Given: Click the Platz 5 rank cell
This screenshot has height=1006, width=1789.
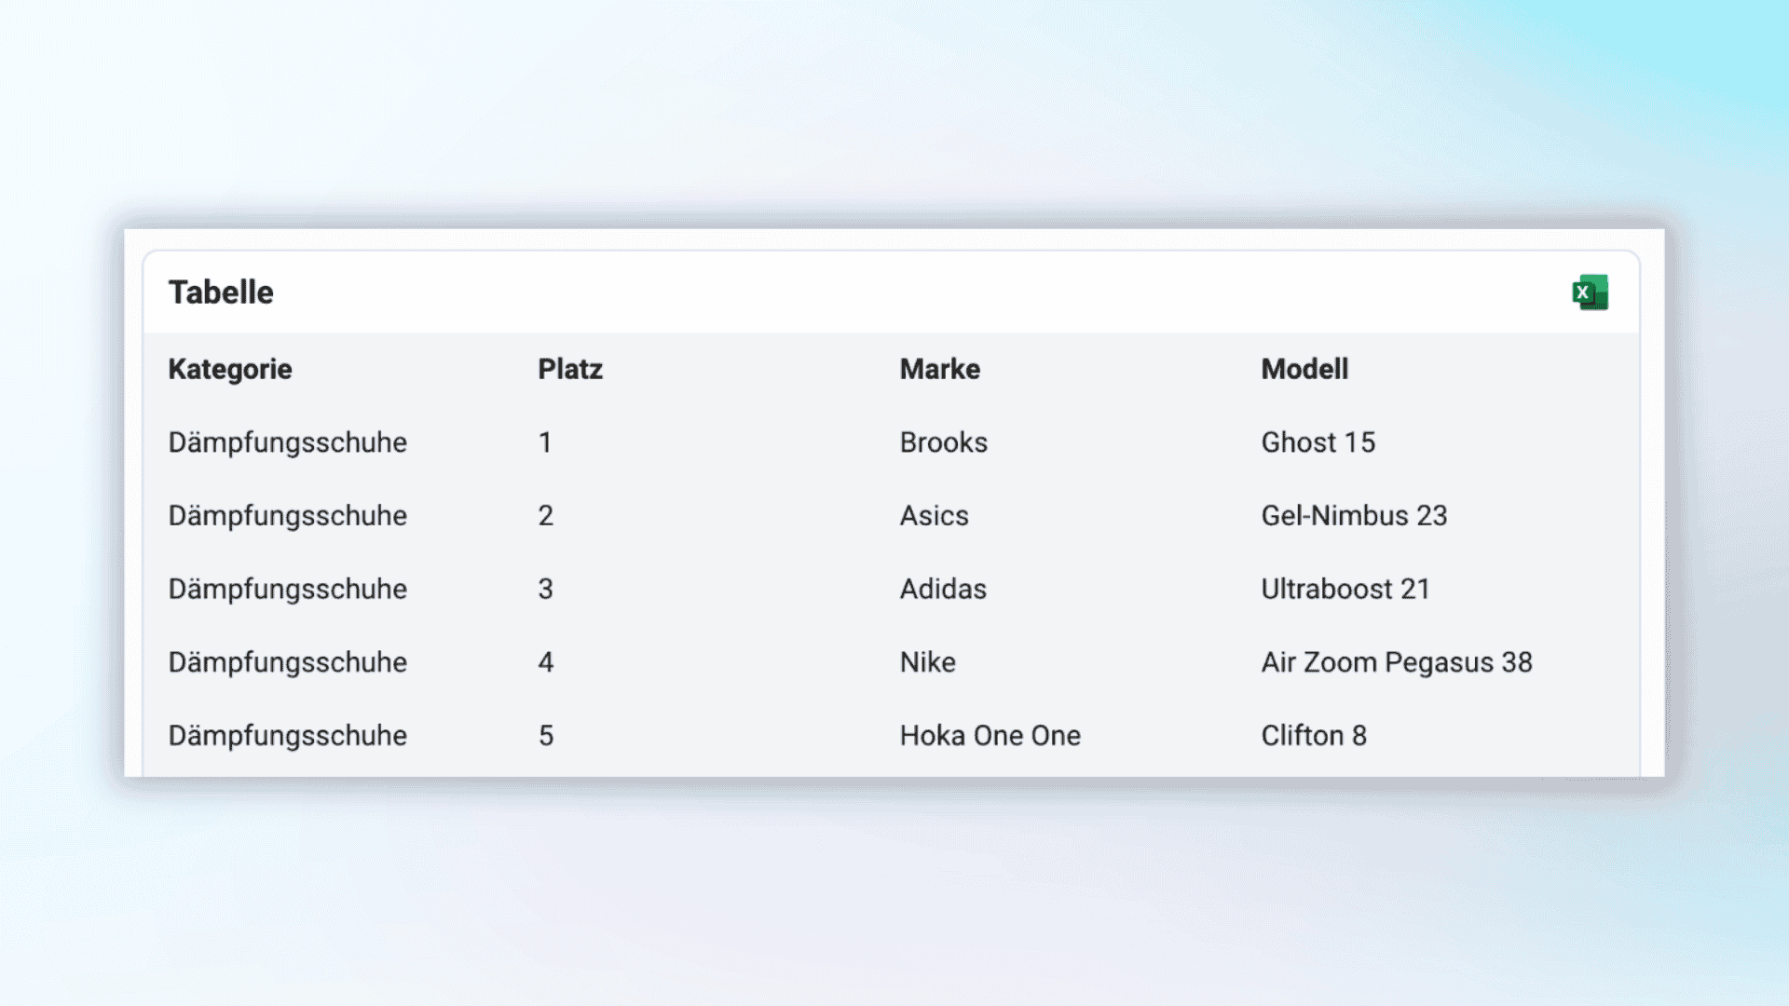Looking at the screenshot, I should tap(546, 736).
